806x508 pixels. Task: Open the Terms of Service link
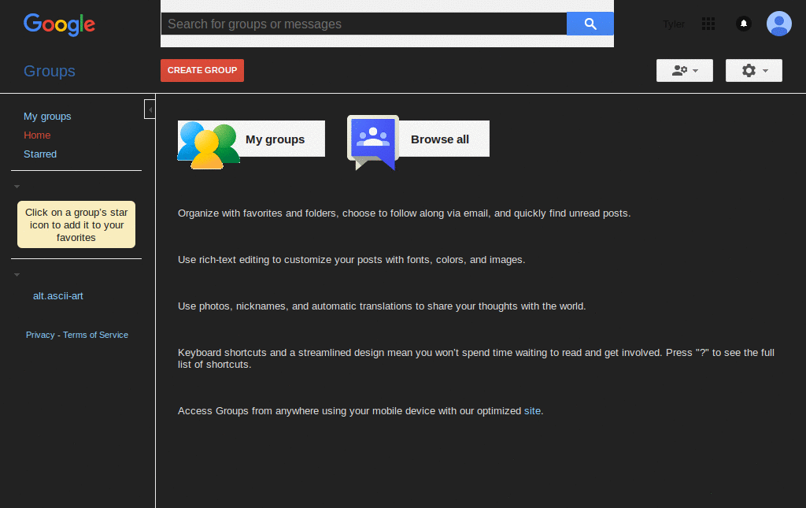(95, 335)
